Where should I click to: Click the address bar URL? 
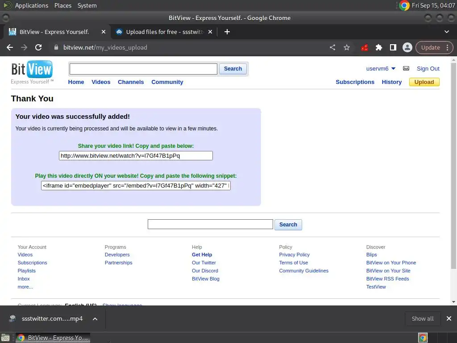click(x=105, y=47)
